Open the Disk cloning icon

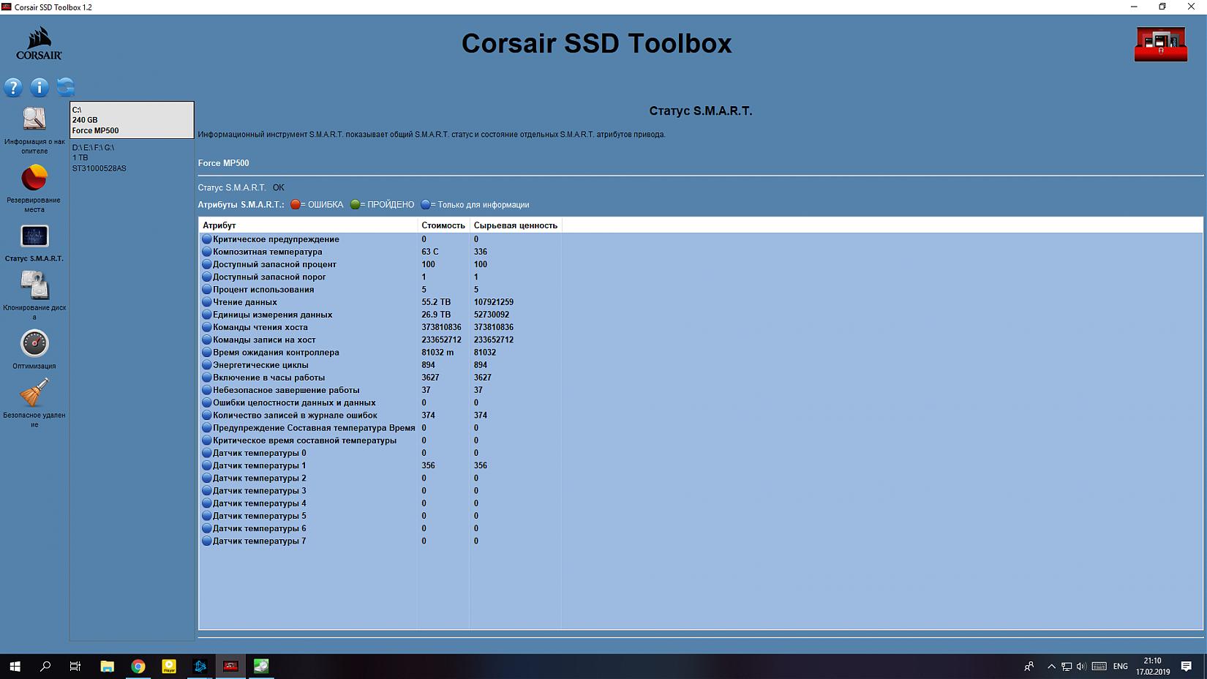click(34, 286)
